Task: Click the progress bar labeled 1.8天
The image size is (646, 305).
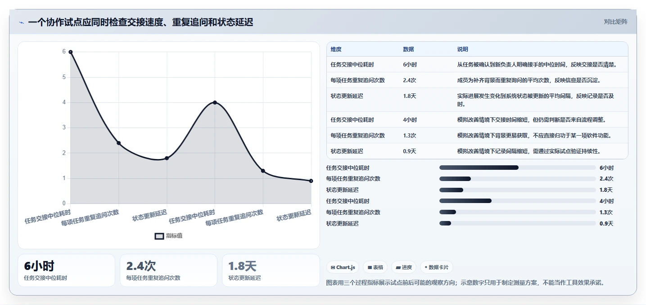Action: (x=518, y=190)
